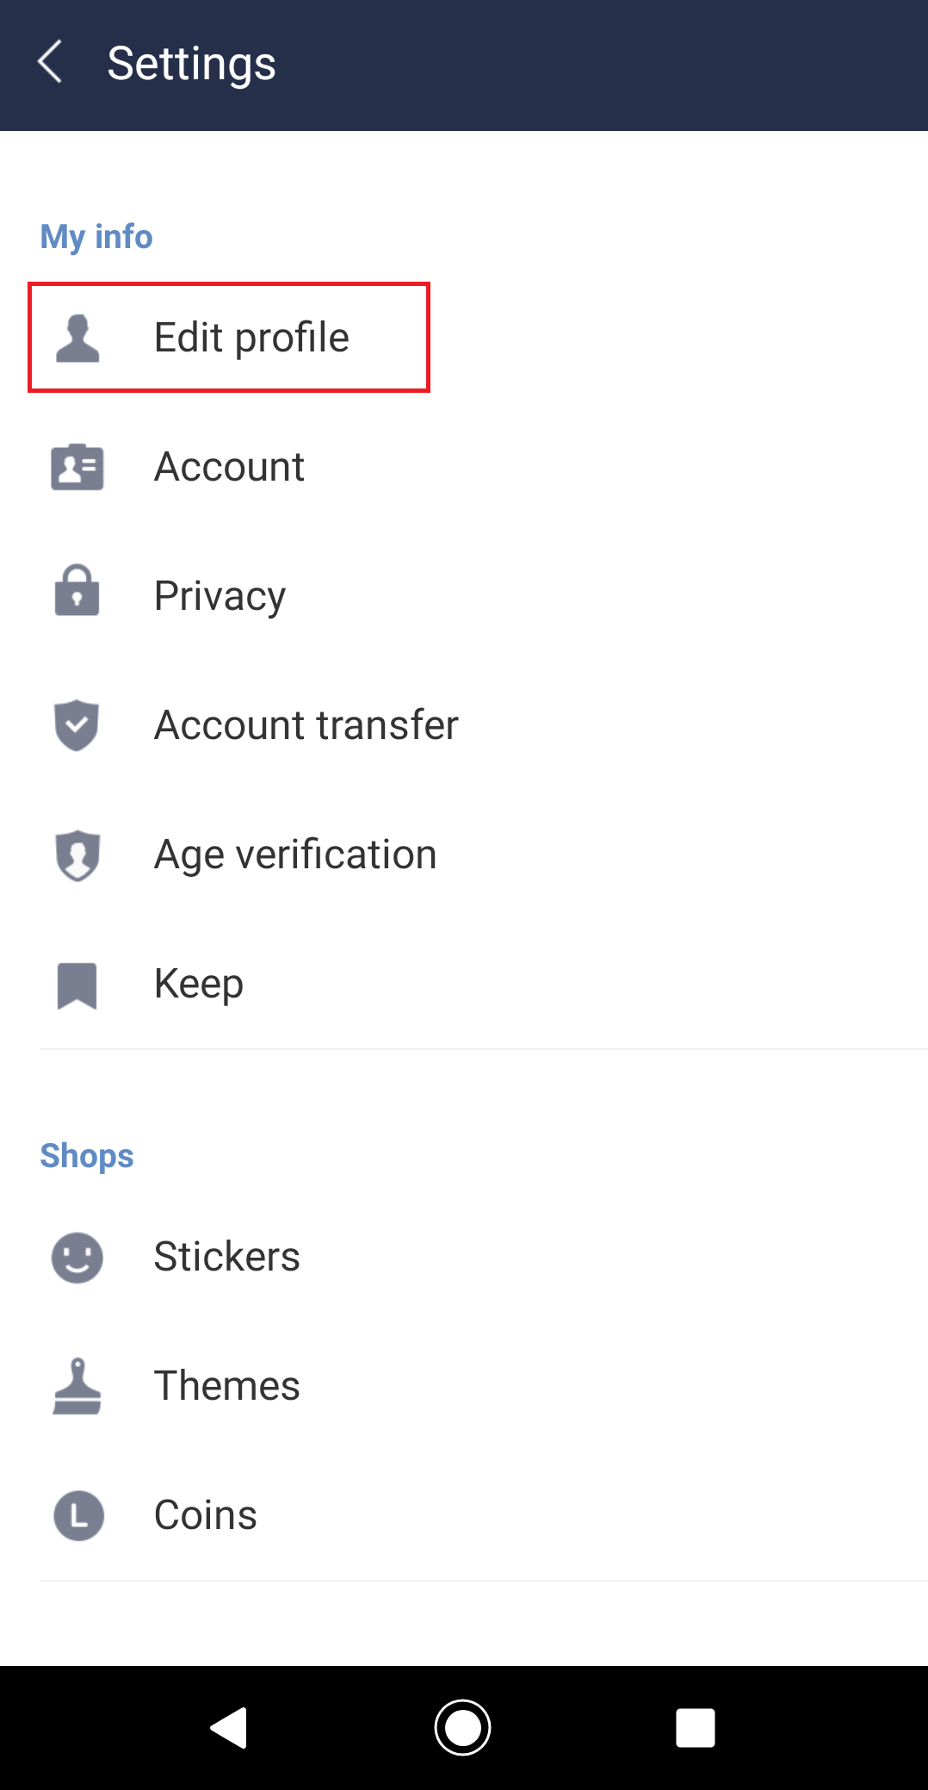Choose Age verification entry
This screenshot has height=1790, width=928.
295,855
